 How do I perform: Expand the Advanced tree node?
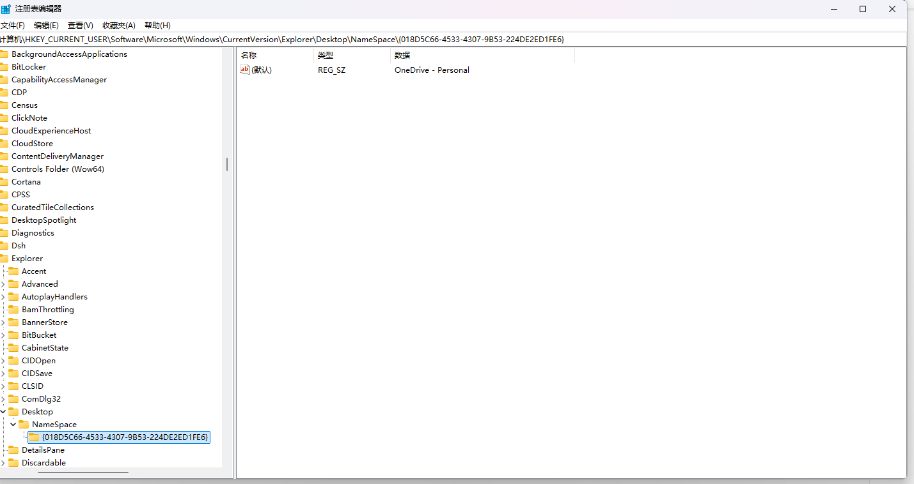coord(3,284)
